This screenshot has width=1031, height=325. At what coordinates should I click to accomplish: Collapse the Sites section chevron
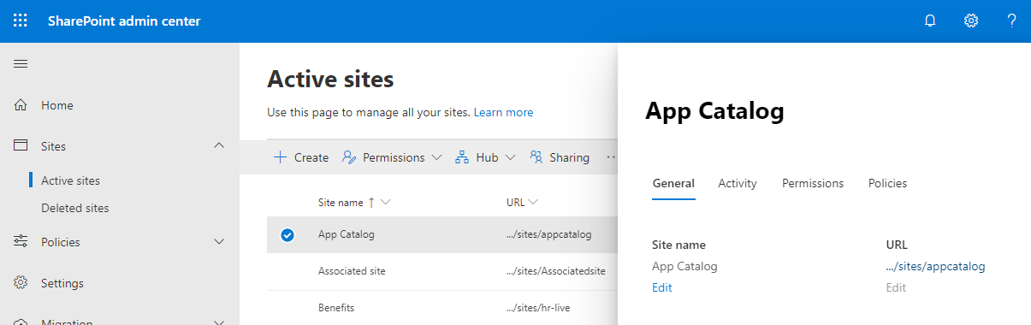tap(219, 146)
